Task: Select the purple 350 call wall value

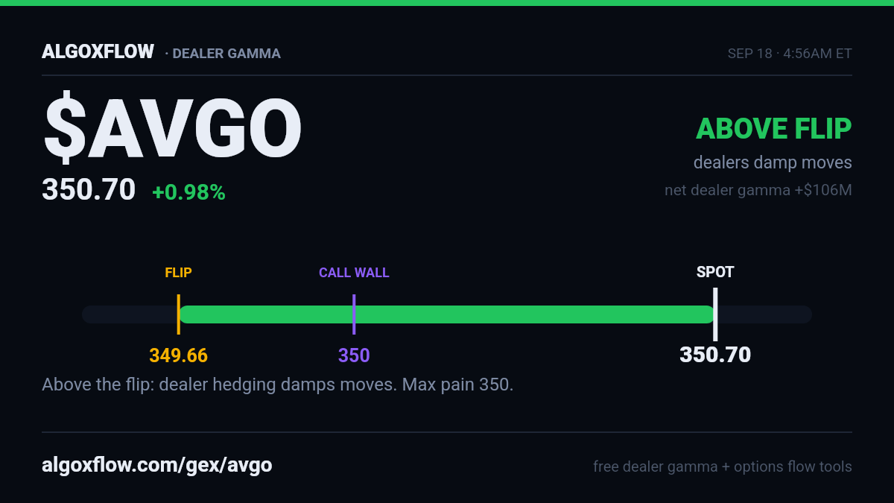Action: (x=354, y=355)
